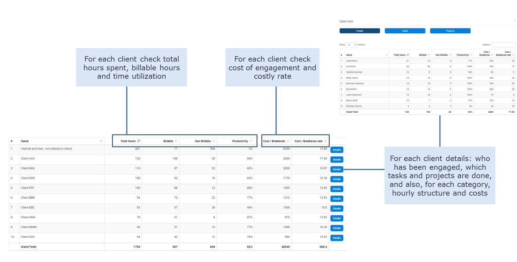The width and height of the screenshot is (517, 262).
Task: Close the Client AAA popup
Action: 515,21
